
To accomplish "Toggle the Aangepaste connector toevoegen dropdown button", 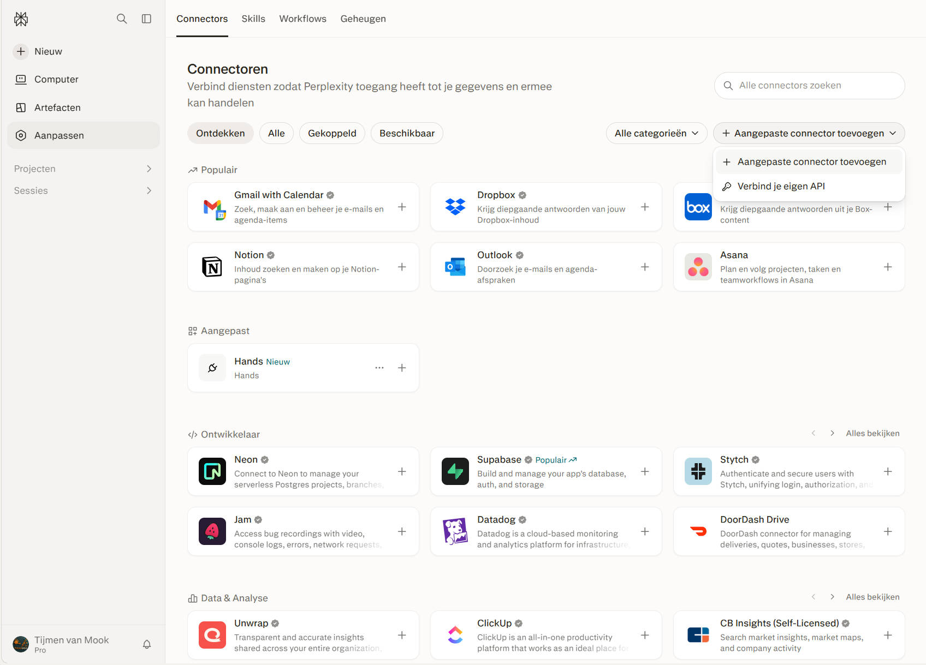I will coord(809,133).
